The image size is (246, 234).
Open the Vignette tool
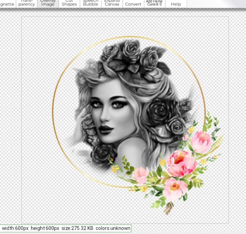point(7,4)
